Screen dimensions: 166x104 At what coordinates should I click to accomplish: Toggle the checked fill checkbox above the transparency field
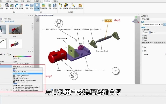coord(143,51)
